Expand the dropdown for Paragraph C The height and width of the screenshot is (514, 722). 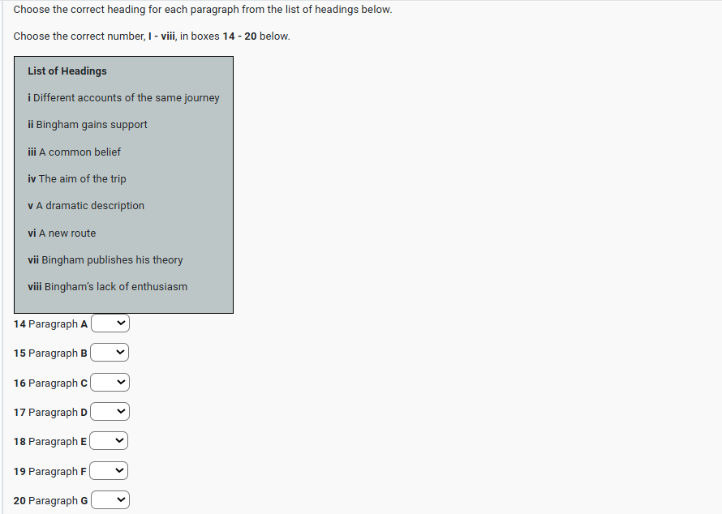tap(110, 383)
